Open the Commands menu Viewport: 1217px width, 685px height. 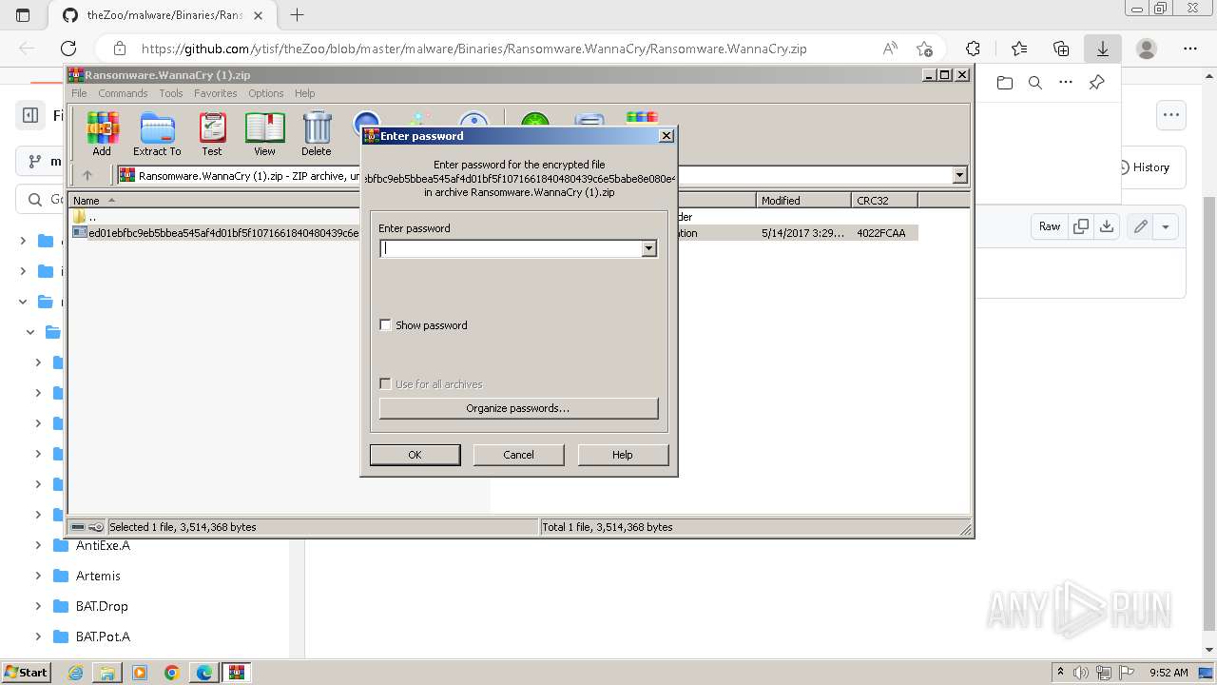[123, 93]
